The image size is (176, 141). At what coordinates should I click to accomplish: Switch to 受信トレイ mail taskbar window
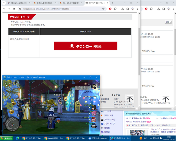98,138
